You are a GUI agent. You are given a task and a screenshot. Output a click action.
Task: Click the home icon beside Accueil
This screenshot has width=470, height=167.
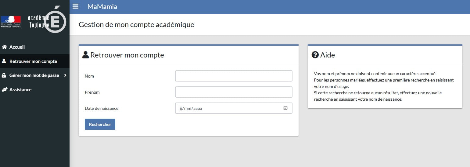tap(4, 47)
